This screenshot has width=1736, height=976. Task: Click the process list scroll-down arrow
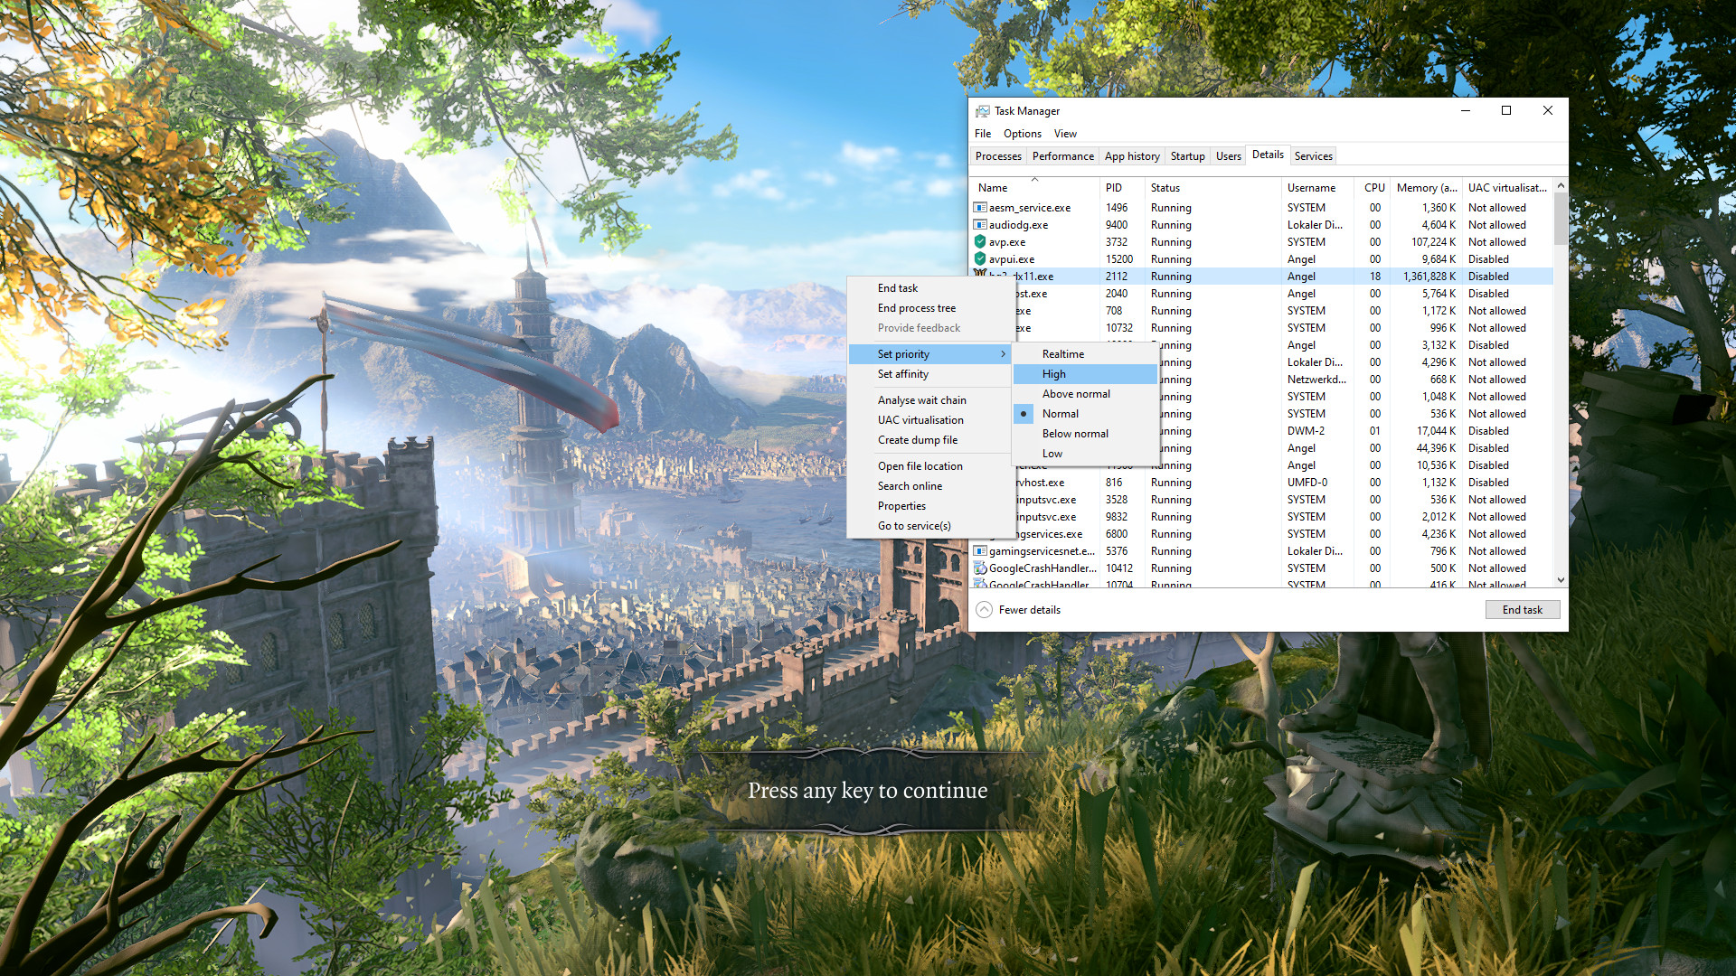1561,580
